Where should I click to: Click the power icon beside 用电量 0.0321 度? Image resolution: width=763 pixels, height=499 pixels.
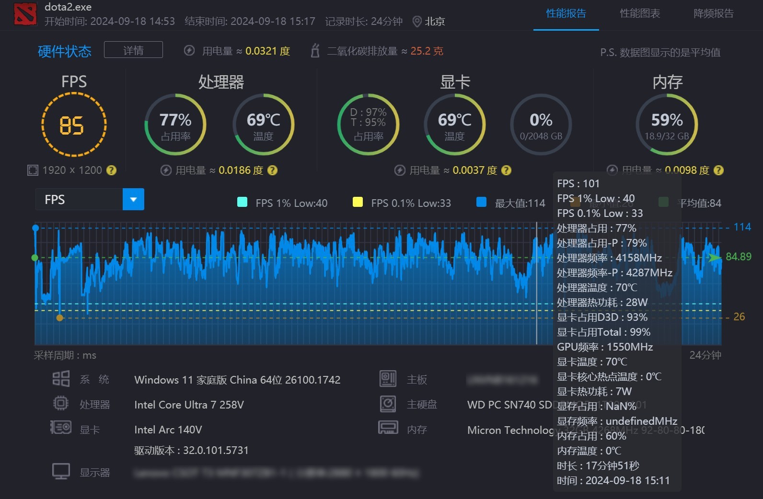pos(189,50)
